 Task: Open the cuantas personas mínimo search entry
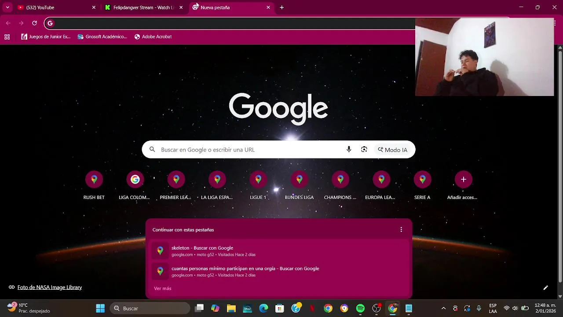tap(279, 272)
